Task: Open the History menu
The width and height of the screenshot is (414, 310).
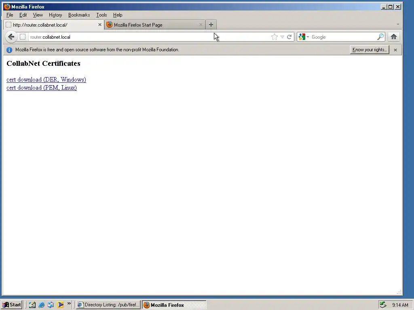Action: point(55,15)
